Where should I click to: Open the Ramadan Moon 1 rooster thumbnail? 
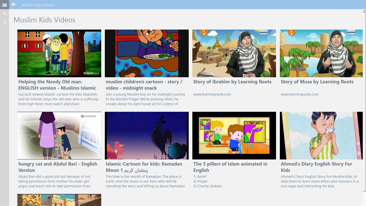click(x=147, y=136)
